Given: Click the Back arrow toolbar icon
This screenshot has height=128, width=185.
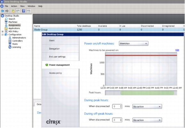Looking at the screenshot, I should pyautogui.click(x=2, y=11).
